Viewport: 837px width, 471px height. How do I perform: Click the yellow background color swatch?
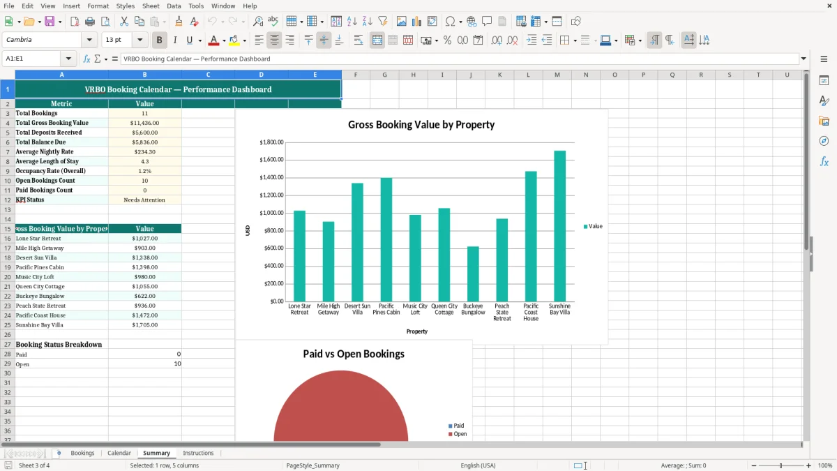234,40
